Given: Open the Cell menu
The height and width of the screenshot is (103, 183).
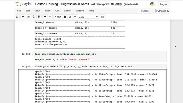Looking at the screenshot, I should point(57,11).
